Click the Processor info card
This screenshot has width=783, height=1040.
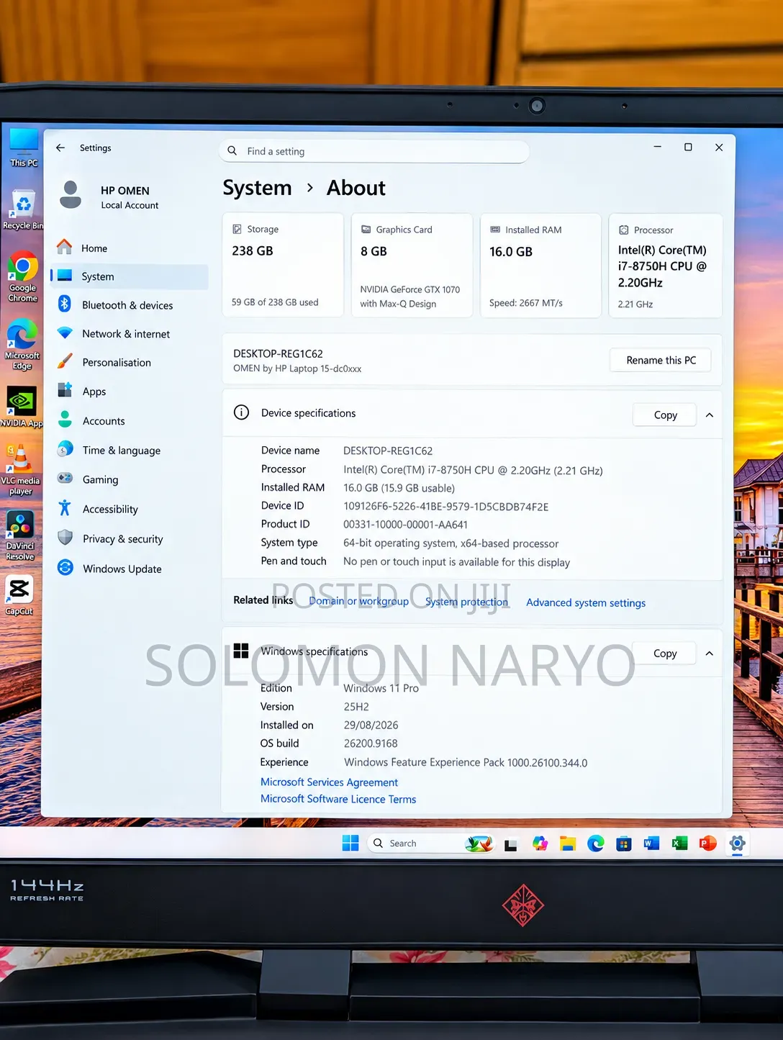pyautogui.click(x=665, y=266)
